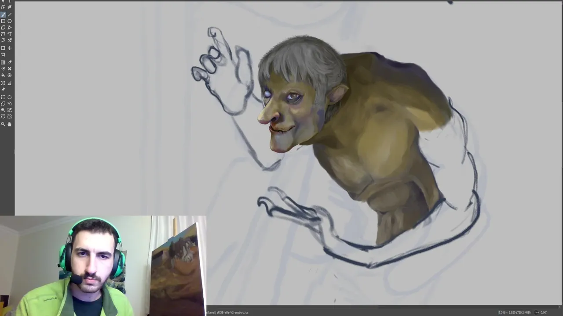Select the Pan hand tool
The width and height of the screenshot is (563, 316).
point(9,124)
